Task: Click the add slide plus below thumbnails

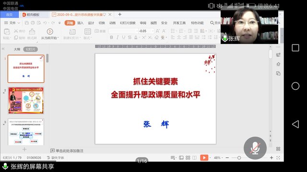Action: tap(24, 150)
